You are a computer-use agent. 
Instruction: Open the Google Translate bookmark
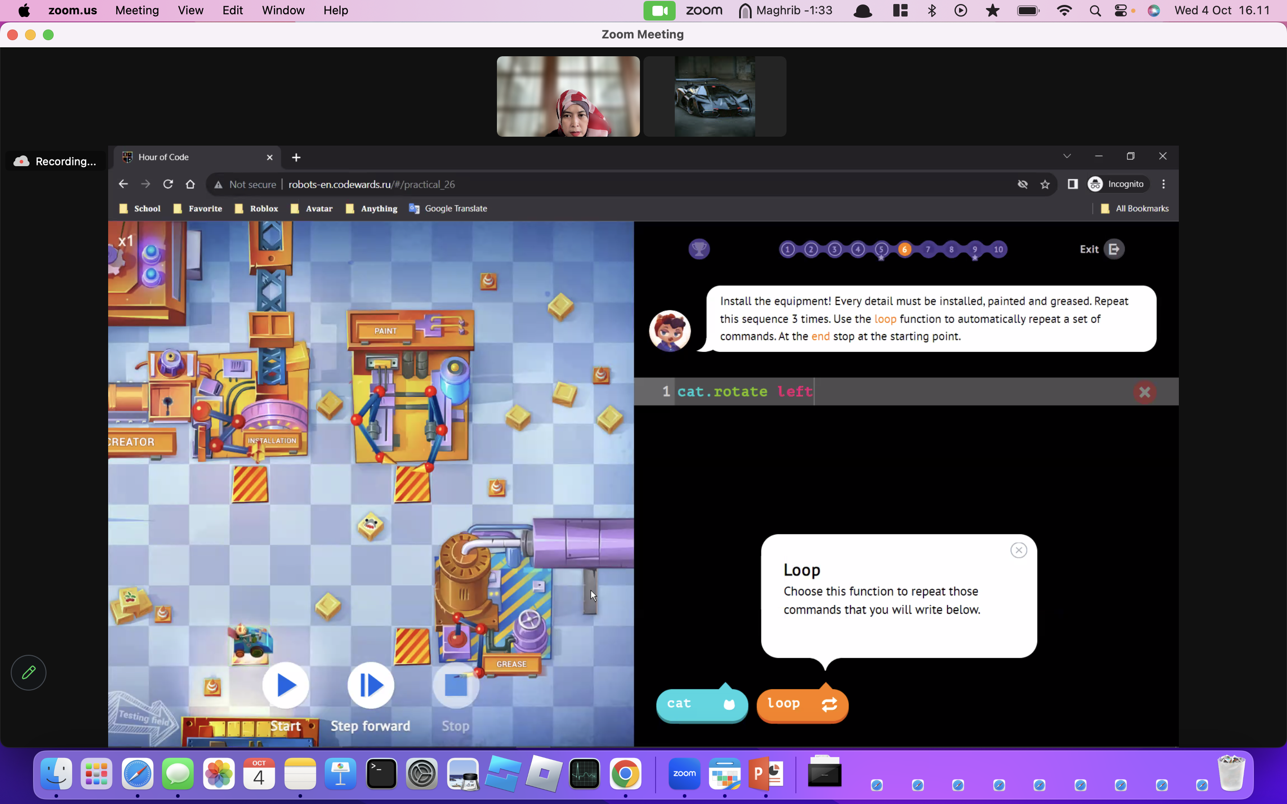click(448, 209)
